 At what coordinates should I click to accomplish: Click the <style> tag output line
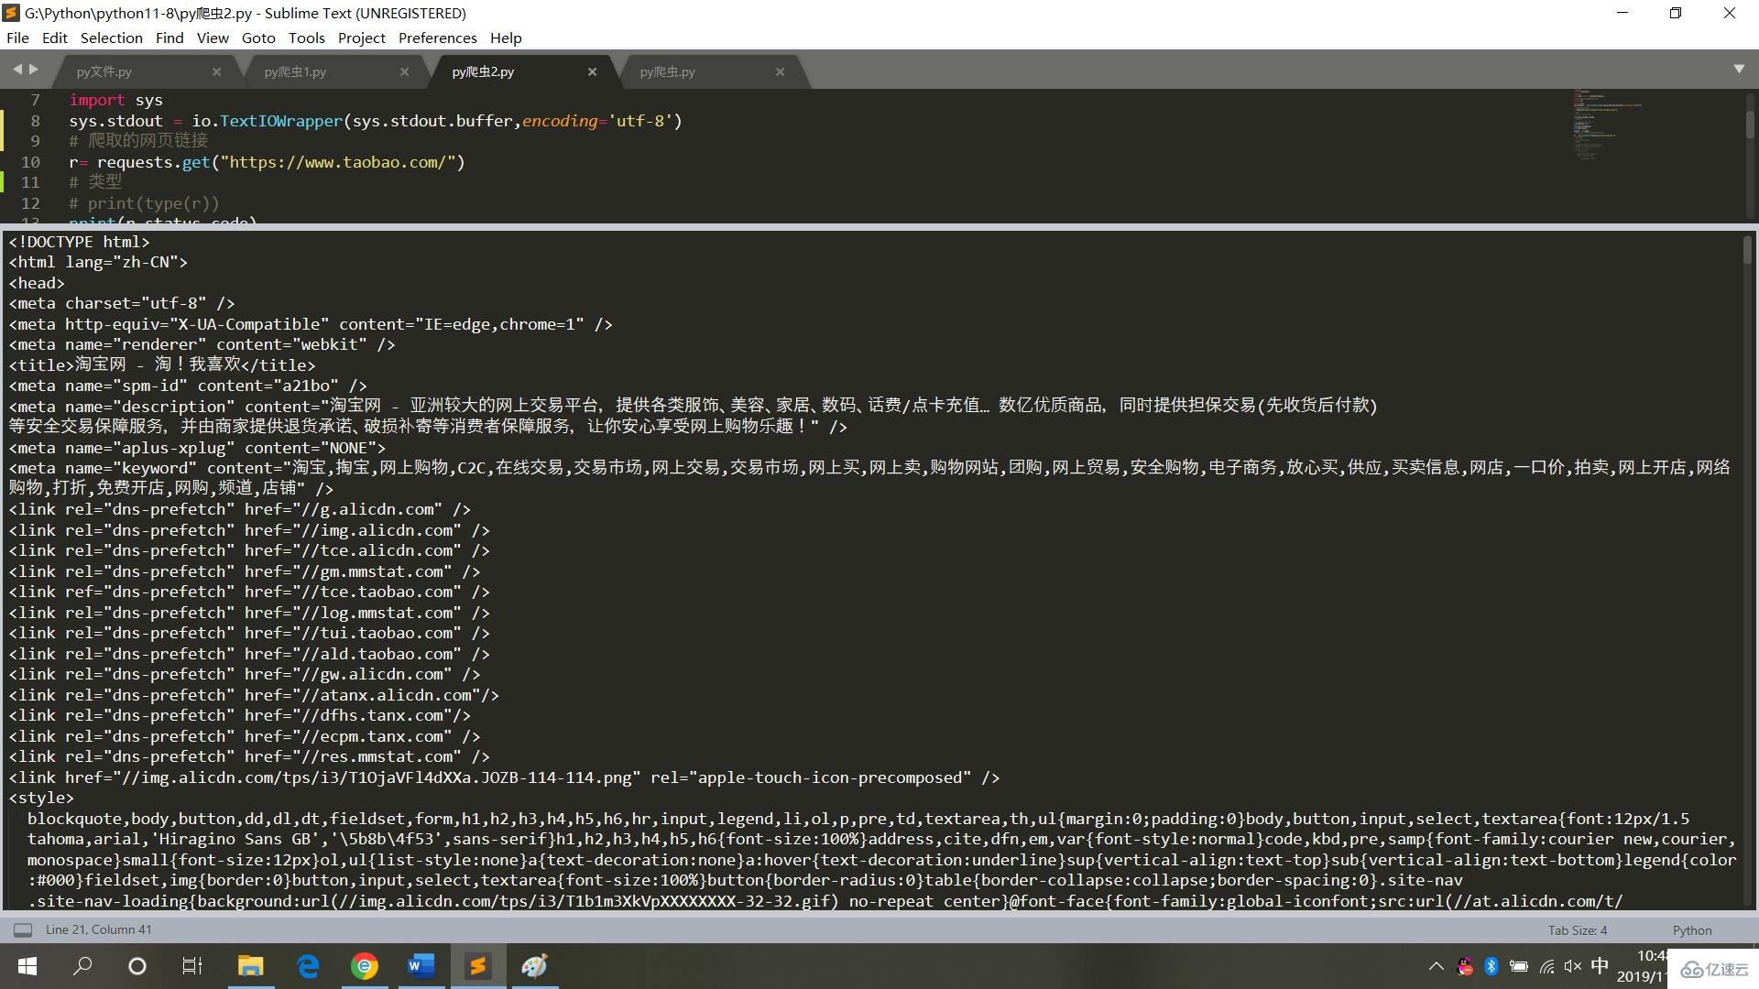point(41,798)
